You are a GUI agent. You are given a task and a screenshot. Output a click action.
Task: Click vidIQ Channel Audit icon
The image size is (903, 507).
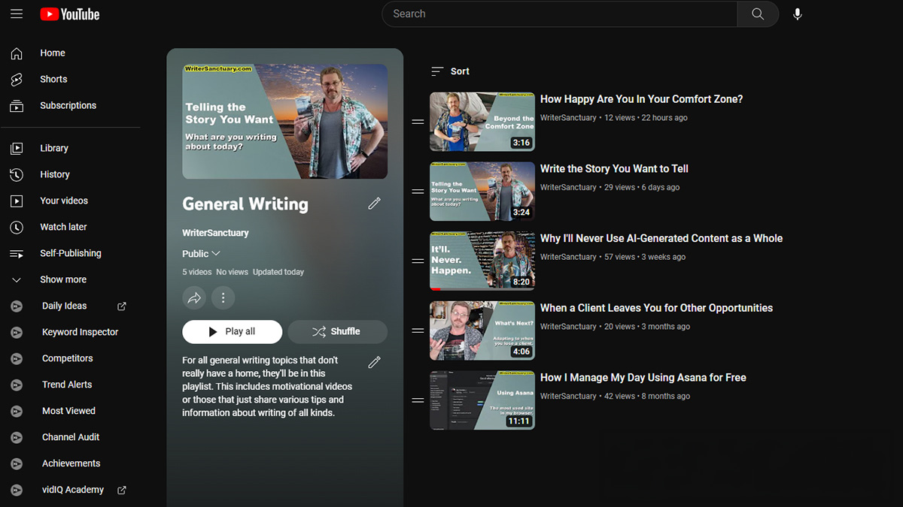[17, 438]
